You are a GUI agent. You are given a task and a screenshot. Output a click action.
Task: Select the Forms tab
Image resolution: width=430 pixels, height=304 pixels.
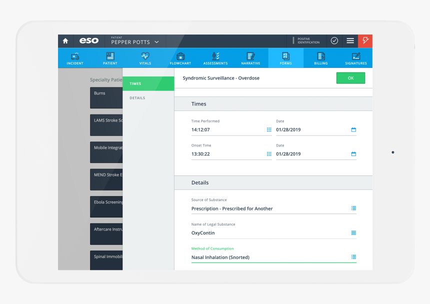[x=285, y=58]
